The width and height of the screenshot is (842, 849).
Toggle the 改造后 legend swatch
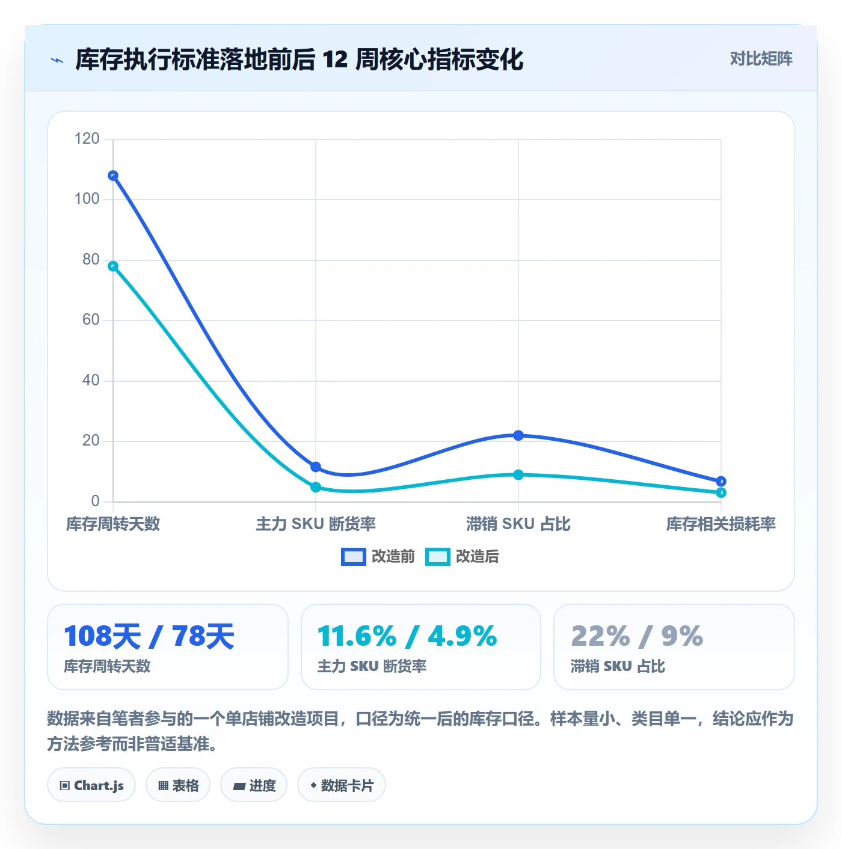point(437,557)
